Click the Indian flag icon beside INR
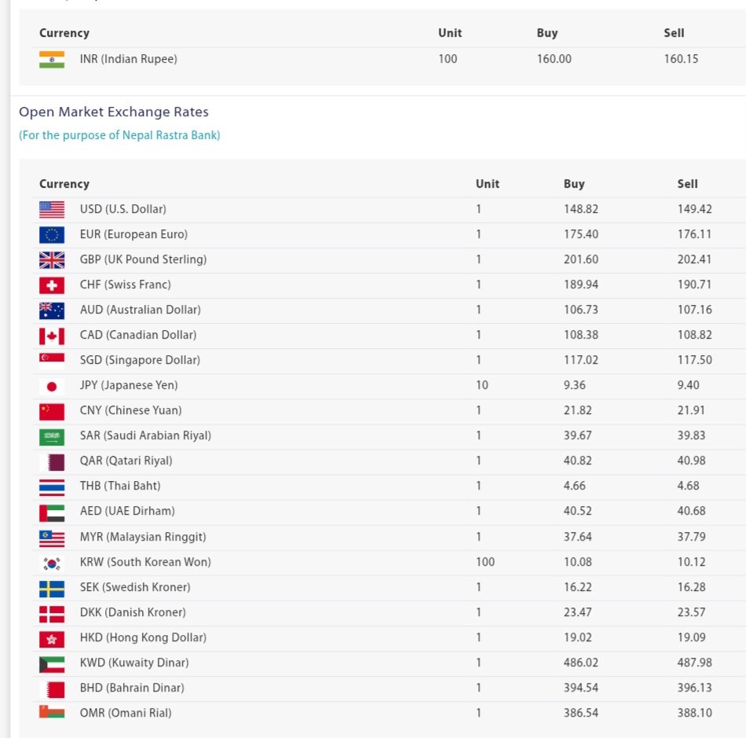Viewport: 746px width, 738px height. click(52, 60)
